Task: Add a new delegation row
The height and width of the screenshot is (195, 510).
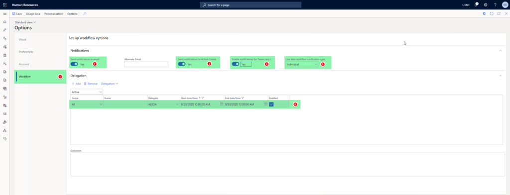Action: [x=76, y=84]
